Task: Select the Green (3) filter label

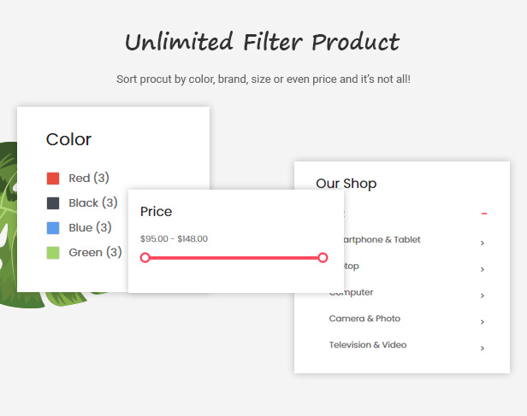Action: (x=95, y=252)
